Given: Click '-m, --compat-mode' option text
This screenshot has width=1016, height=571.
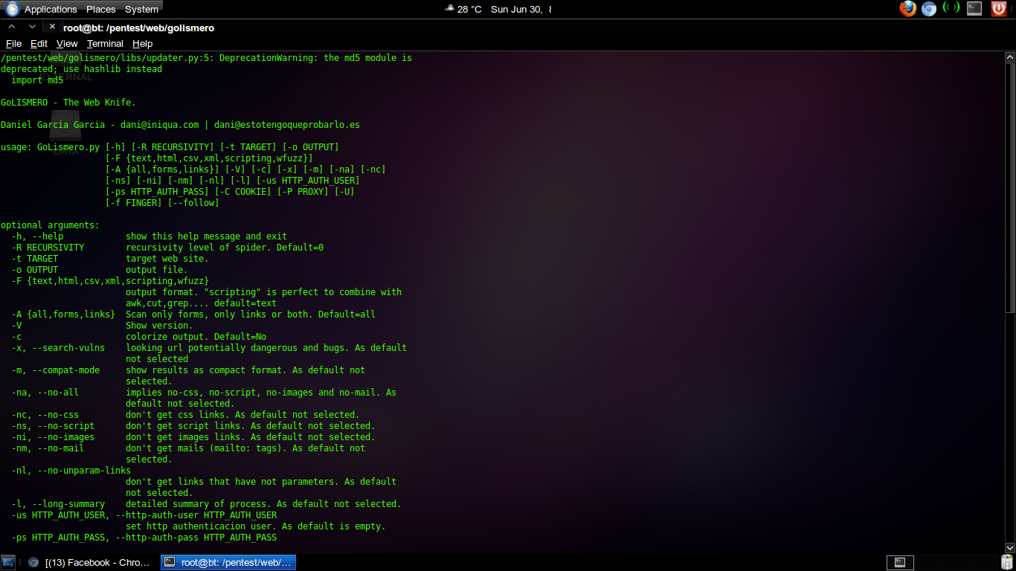Looking at the screenshot, I should 55,370.
